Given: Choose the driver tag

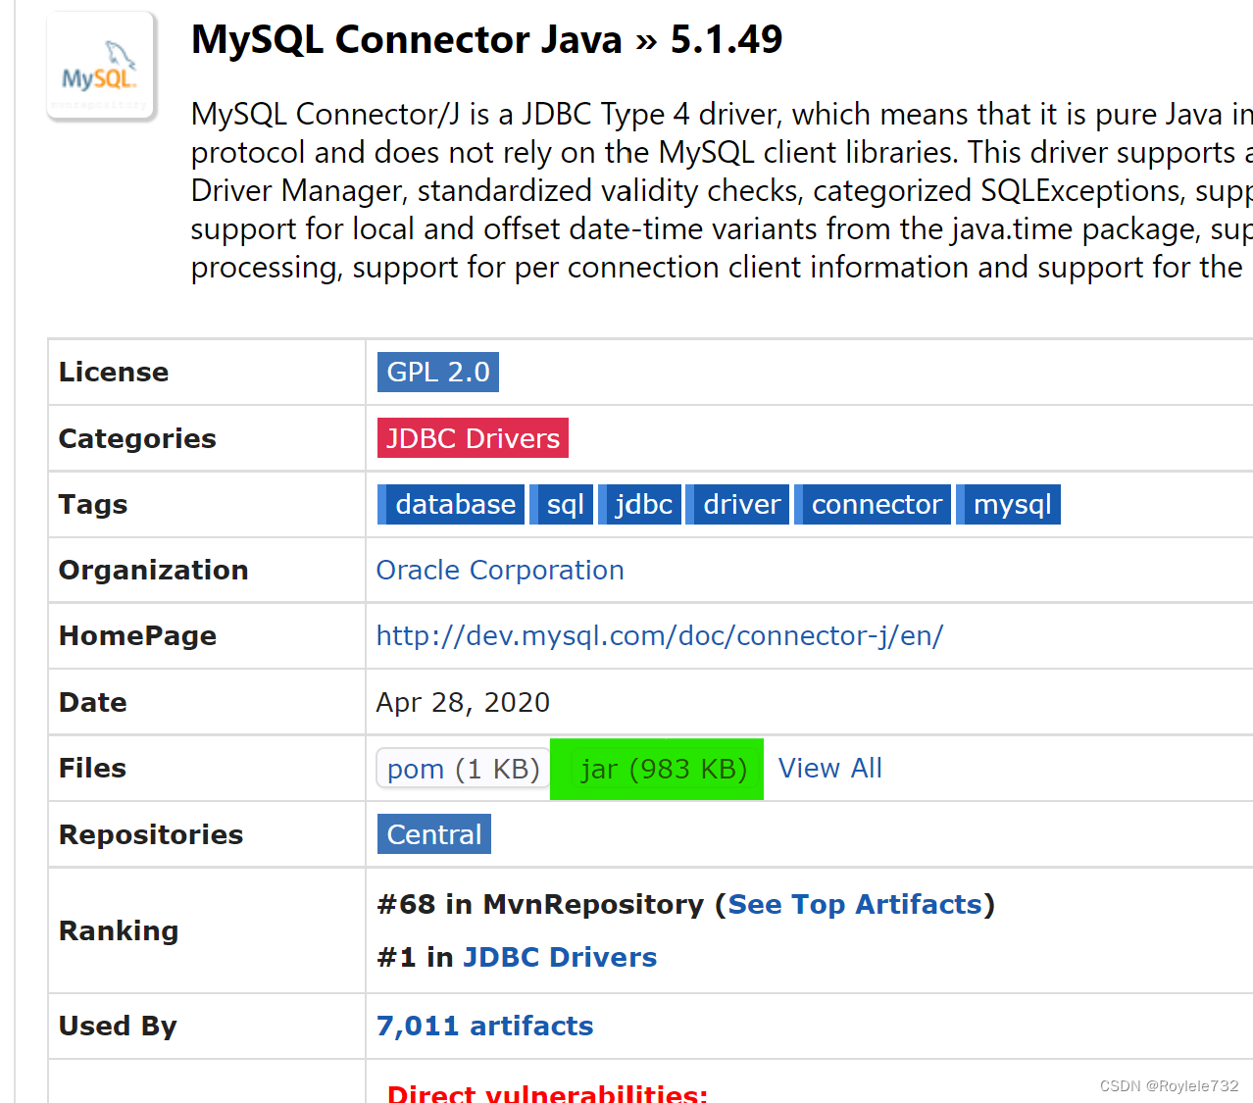Looking at the screenshot, I should (740, 505).
